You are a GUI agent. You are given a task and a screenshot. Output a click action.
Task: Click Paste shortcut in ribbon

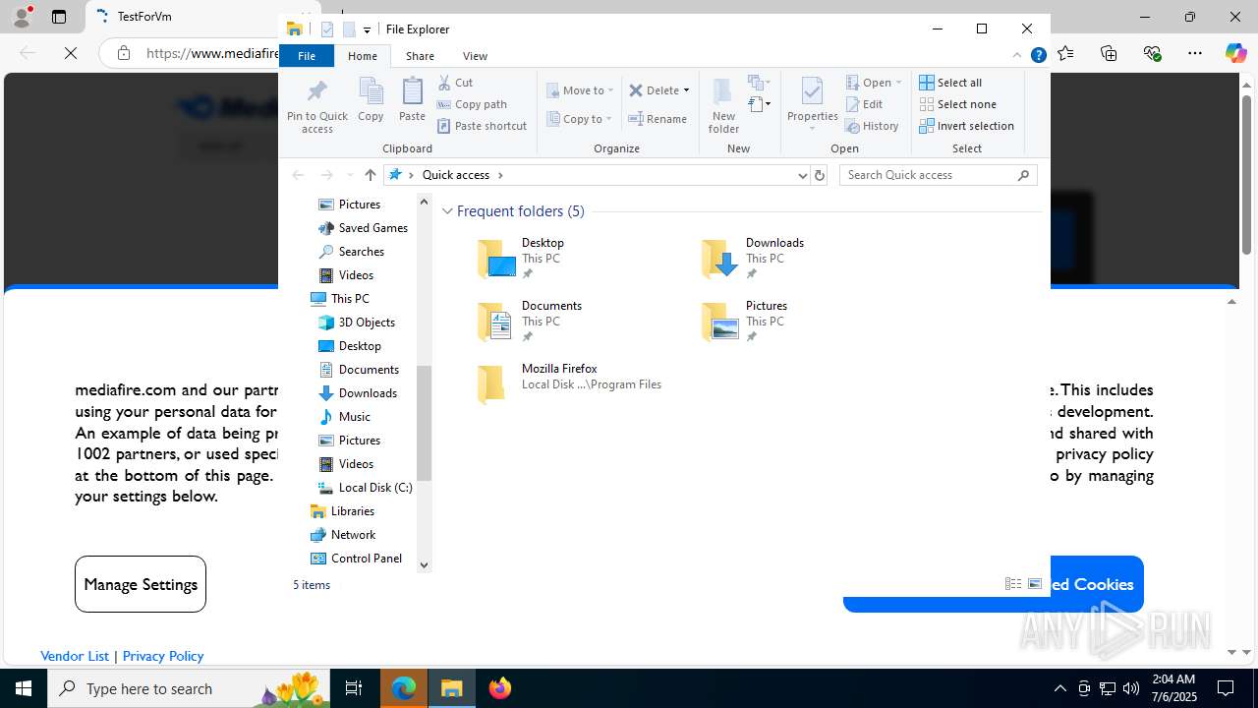[x=482, y=126]
